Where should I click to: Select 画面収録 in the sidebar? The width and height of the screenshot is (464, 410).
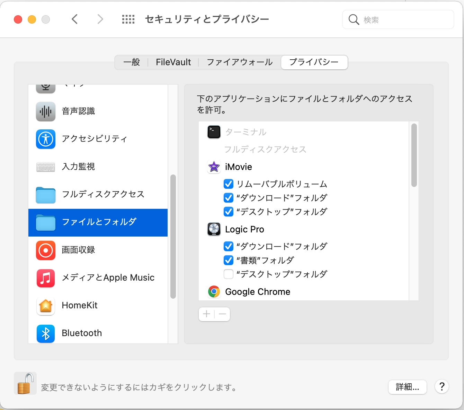tap(78, 250)
